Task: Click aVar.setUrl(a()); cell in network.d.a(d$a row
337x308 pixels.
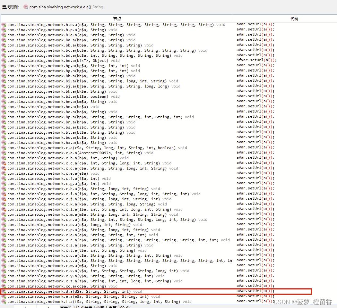Action: 255,291
